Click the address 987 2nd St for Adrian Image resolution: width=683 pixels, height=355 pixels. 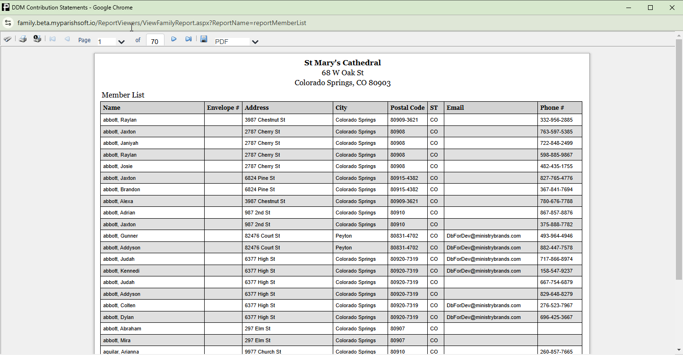(258, 213)
